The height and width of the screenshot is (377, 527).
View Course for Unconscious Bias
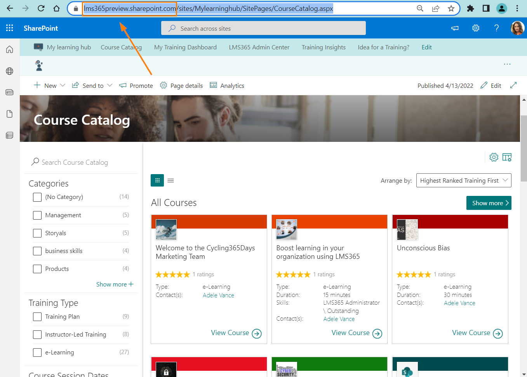[477, 333]
